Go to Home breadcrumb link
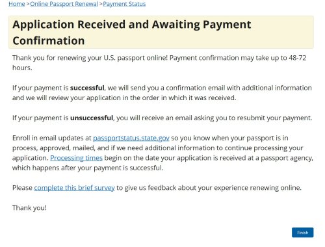 [x=17, y=4]
